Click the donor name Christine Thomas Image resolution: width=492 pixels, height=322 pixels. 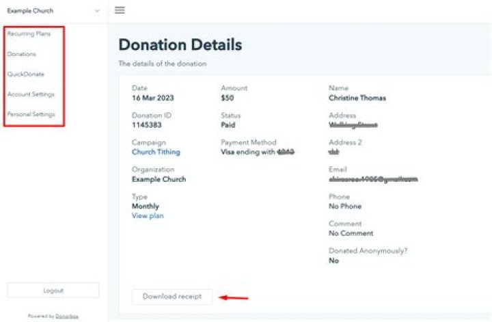(x=357, y=98)
